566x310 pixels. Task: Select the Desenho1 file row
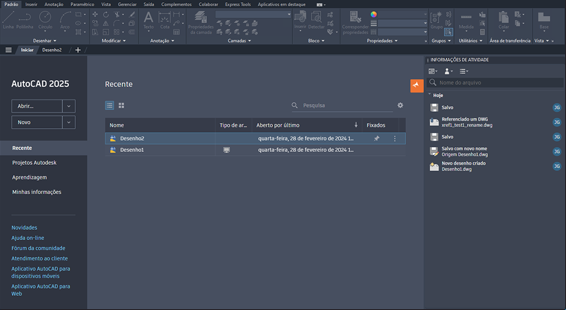(x=255, y=150)
